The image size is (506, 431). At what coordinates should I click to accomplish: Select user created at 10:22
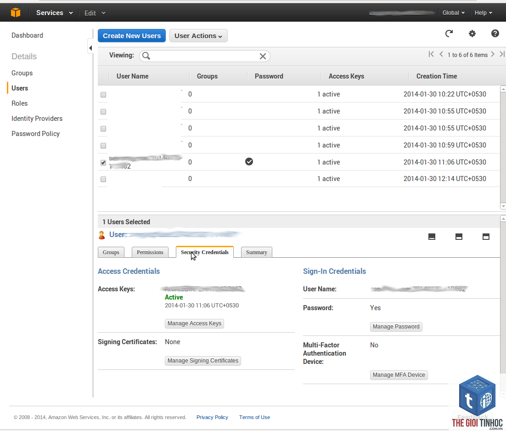(x=103, y=95)
